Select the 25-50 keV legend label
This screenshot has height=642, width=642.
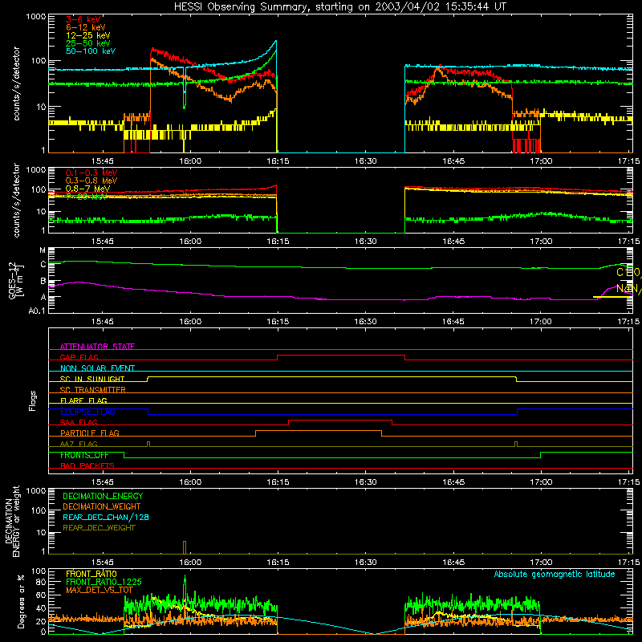click(88, 43)
